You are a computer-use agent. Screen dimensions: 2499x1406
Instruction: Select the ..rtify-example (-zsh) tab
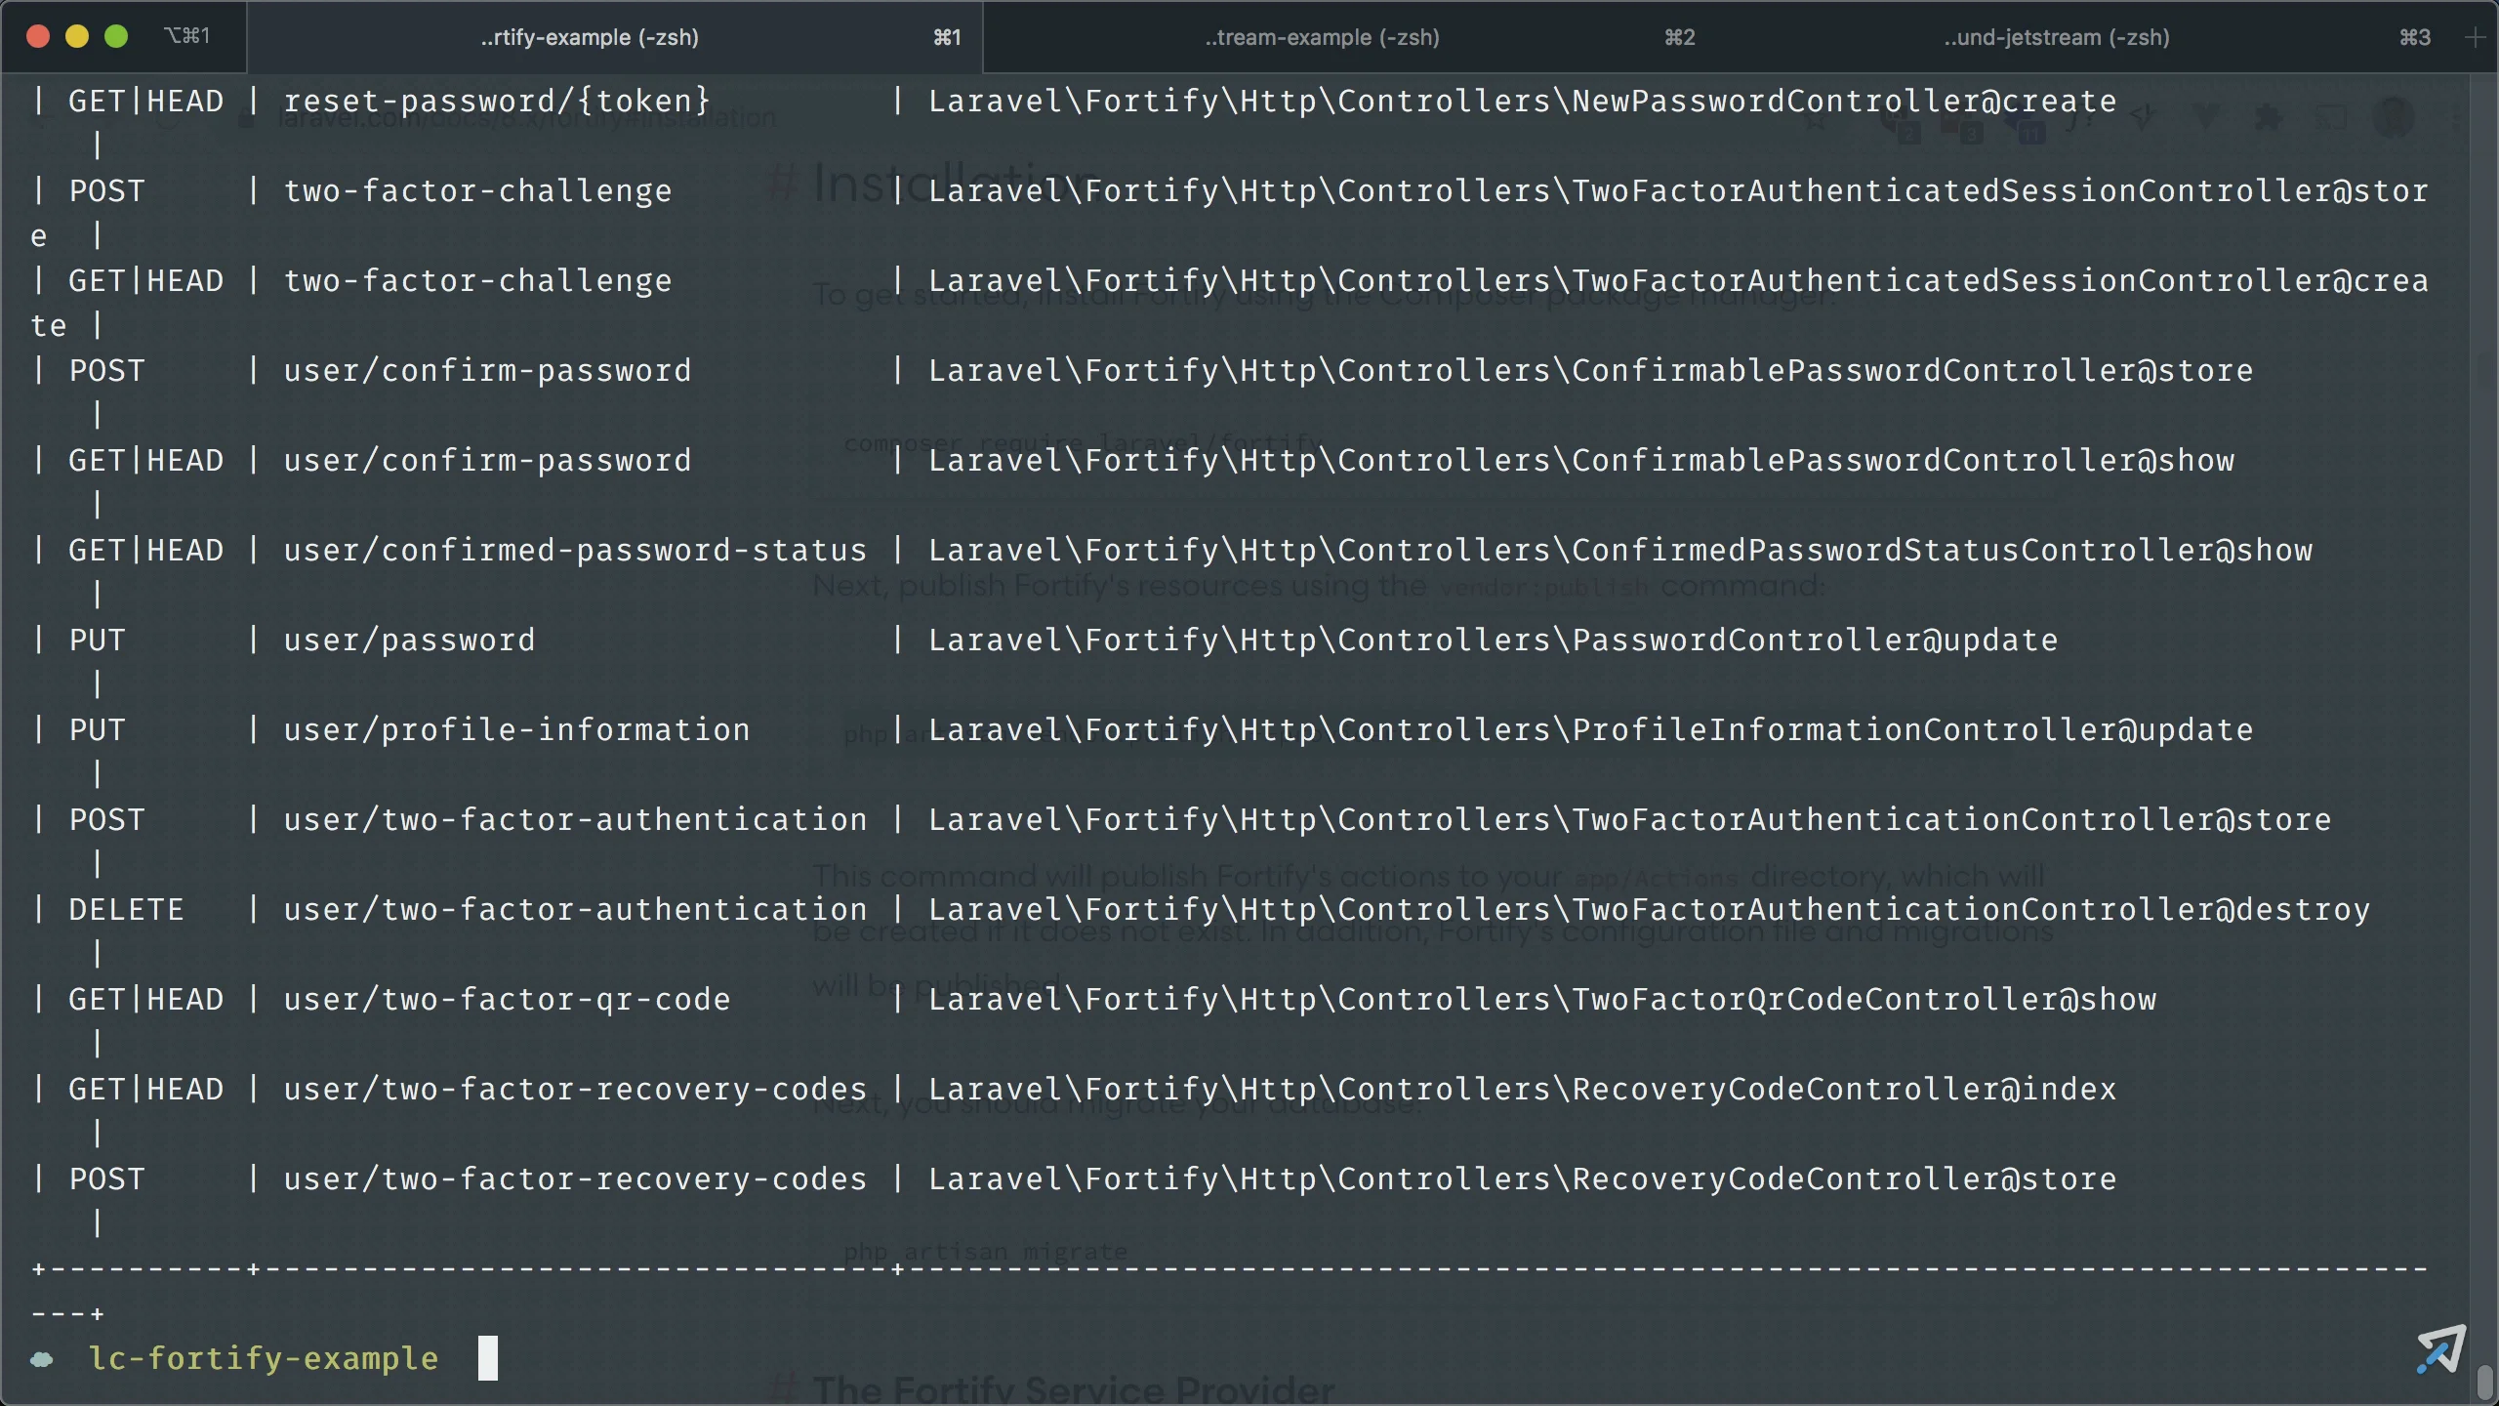(x=590, y=37)
